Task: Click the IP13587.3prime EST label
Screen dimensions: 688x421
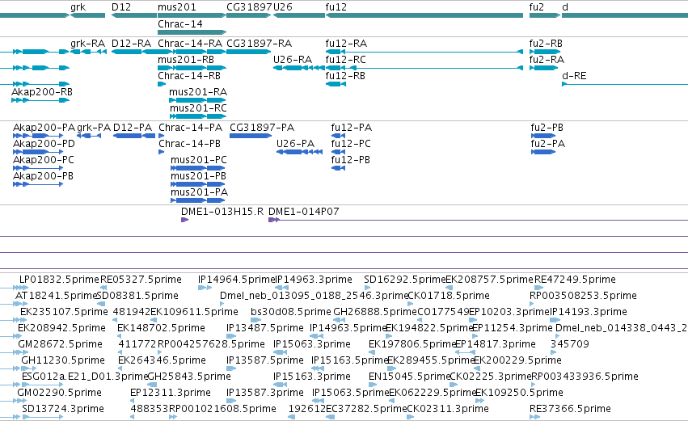Action: point(265,393)
